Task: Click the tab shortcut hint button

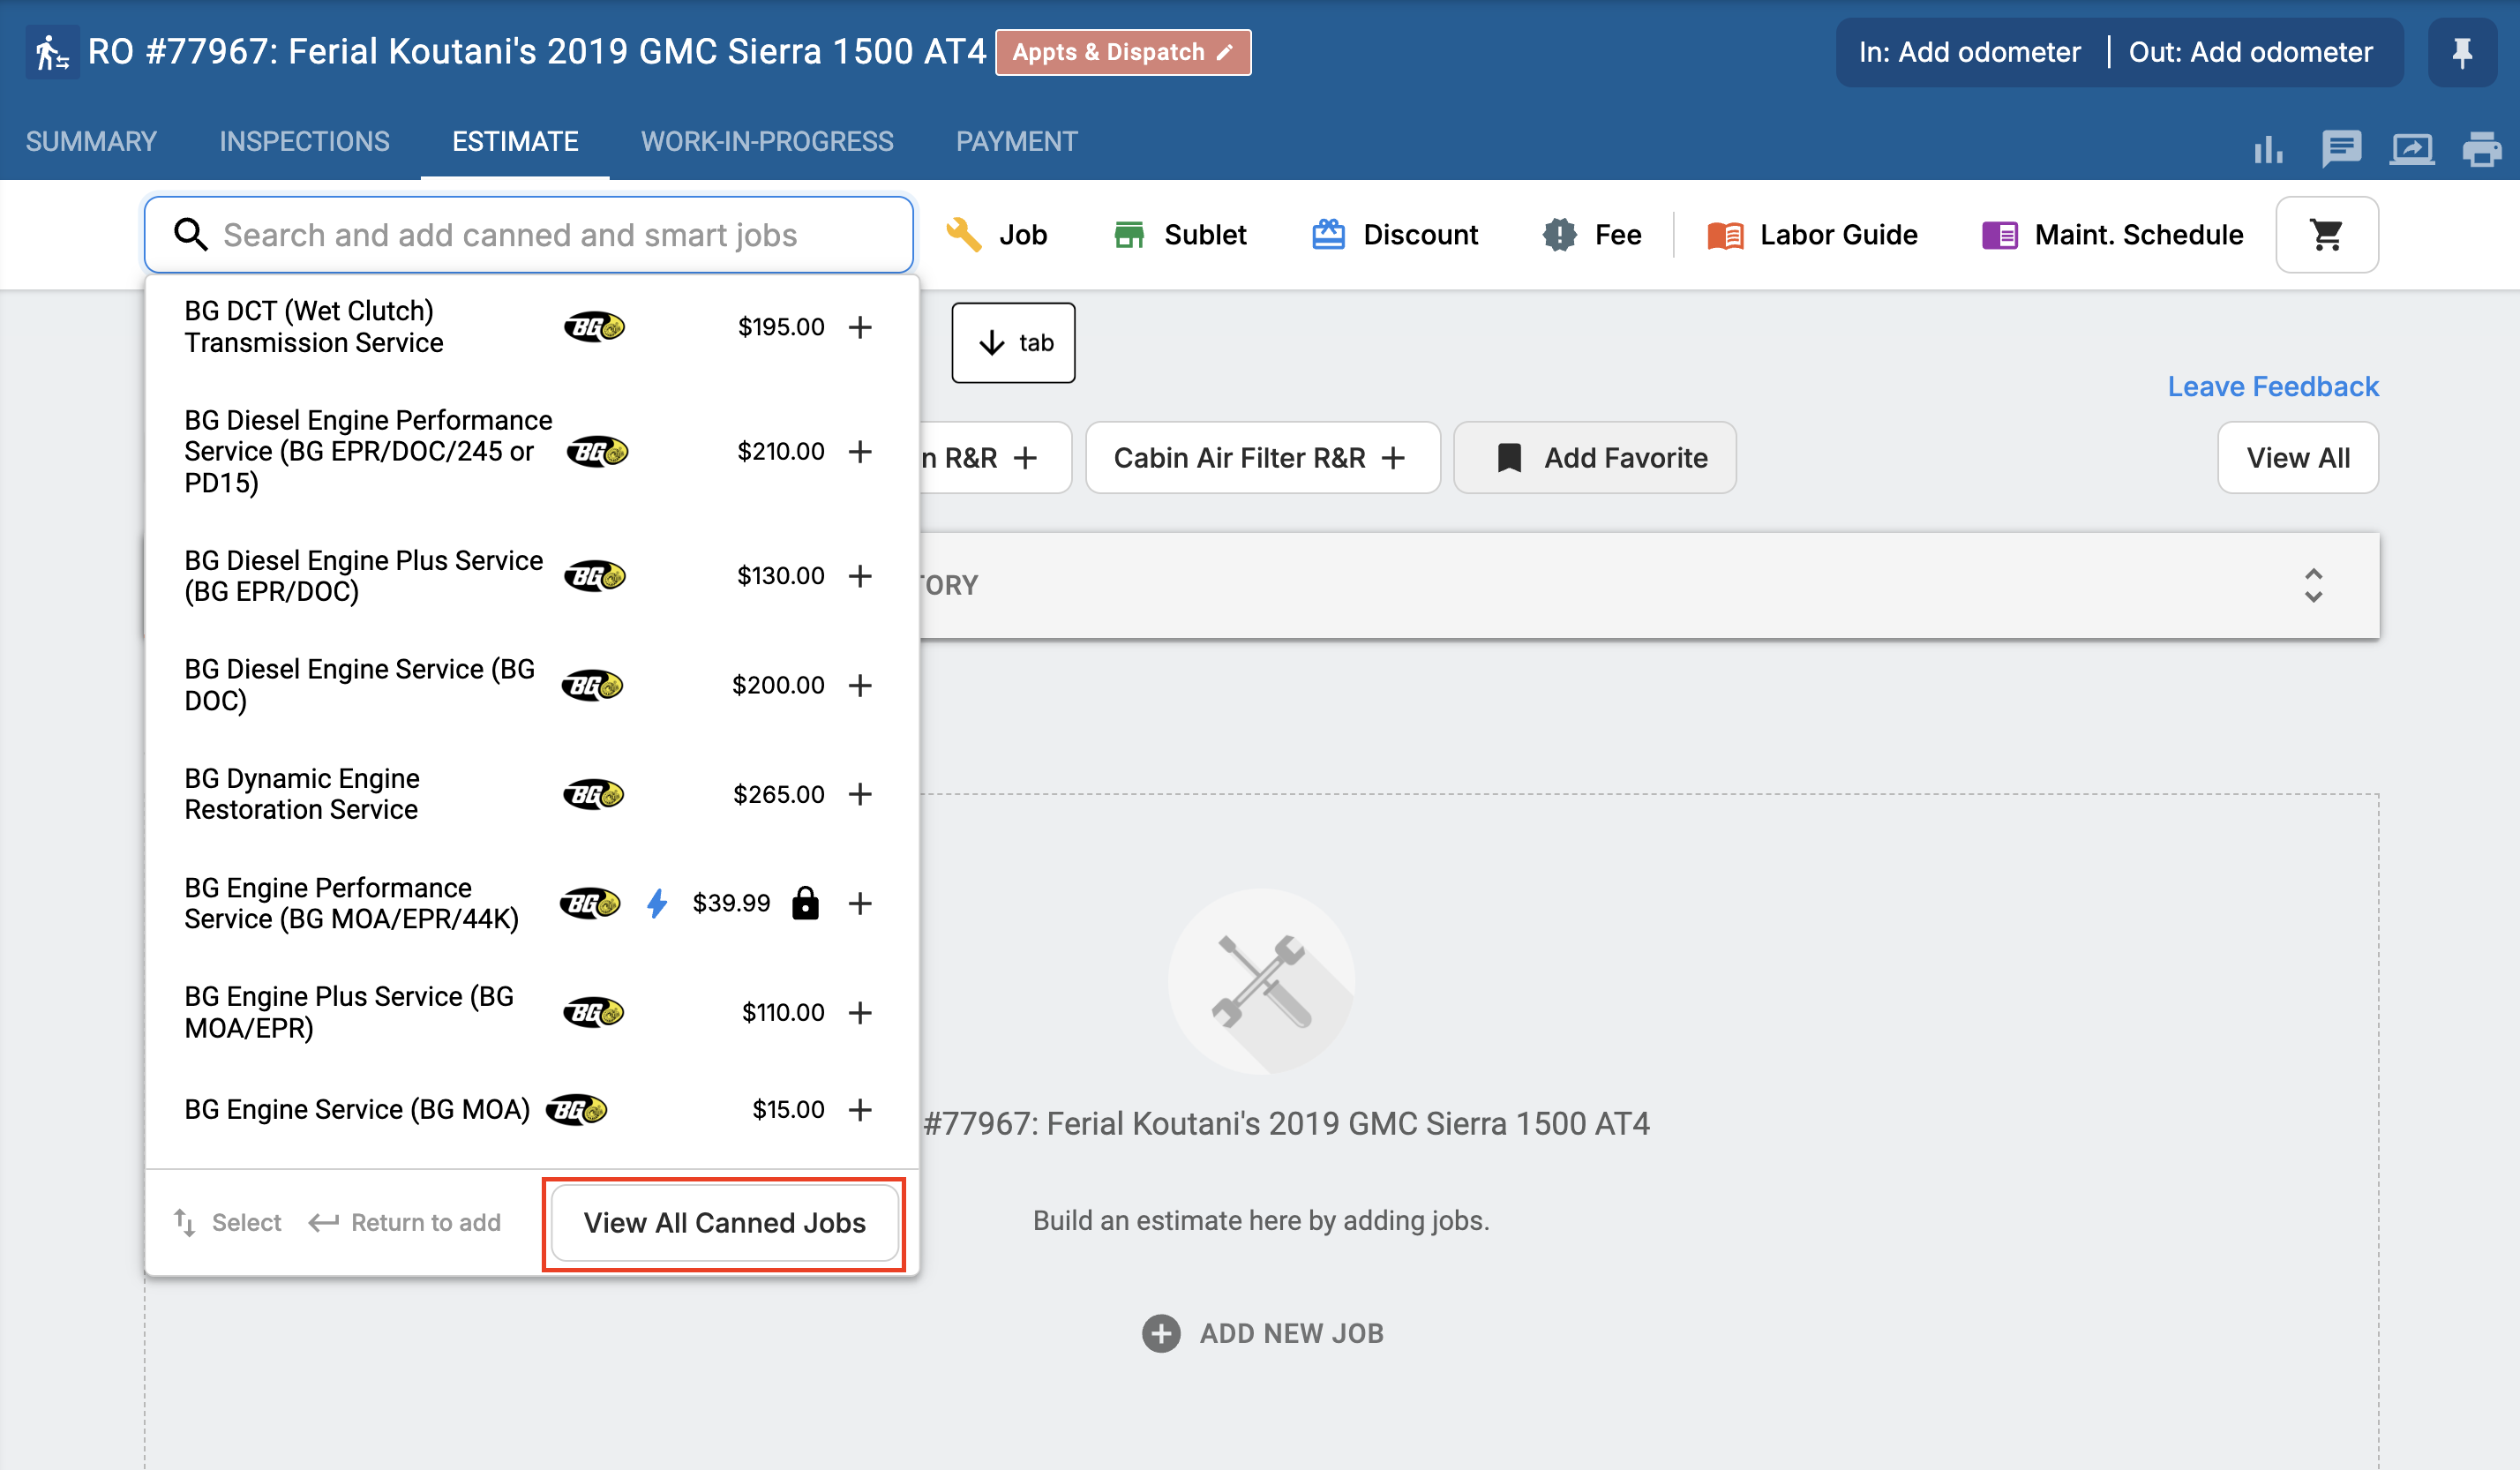Action: tap(1013, 343)
